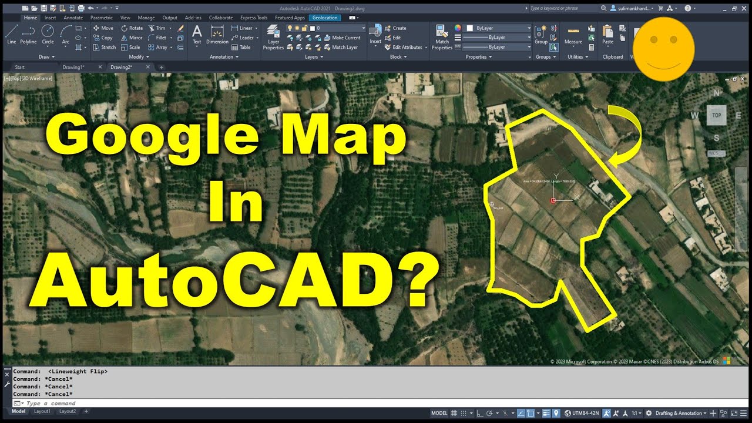The image size is (752, 423).
Task: Insert a Table from Annotation panel
Action: pyautogui.click(x=241, y=47)
